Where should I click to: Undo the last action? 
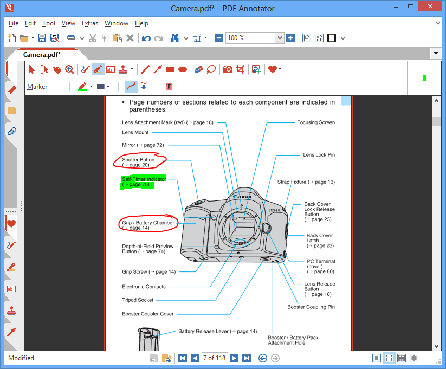pos(146,38)
